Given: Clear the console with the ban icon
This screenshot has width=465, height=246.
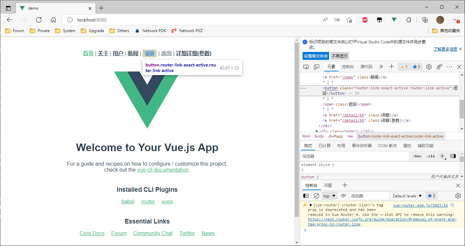Looking at the screenshot, I should [x=317, y=196].
